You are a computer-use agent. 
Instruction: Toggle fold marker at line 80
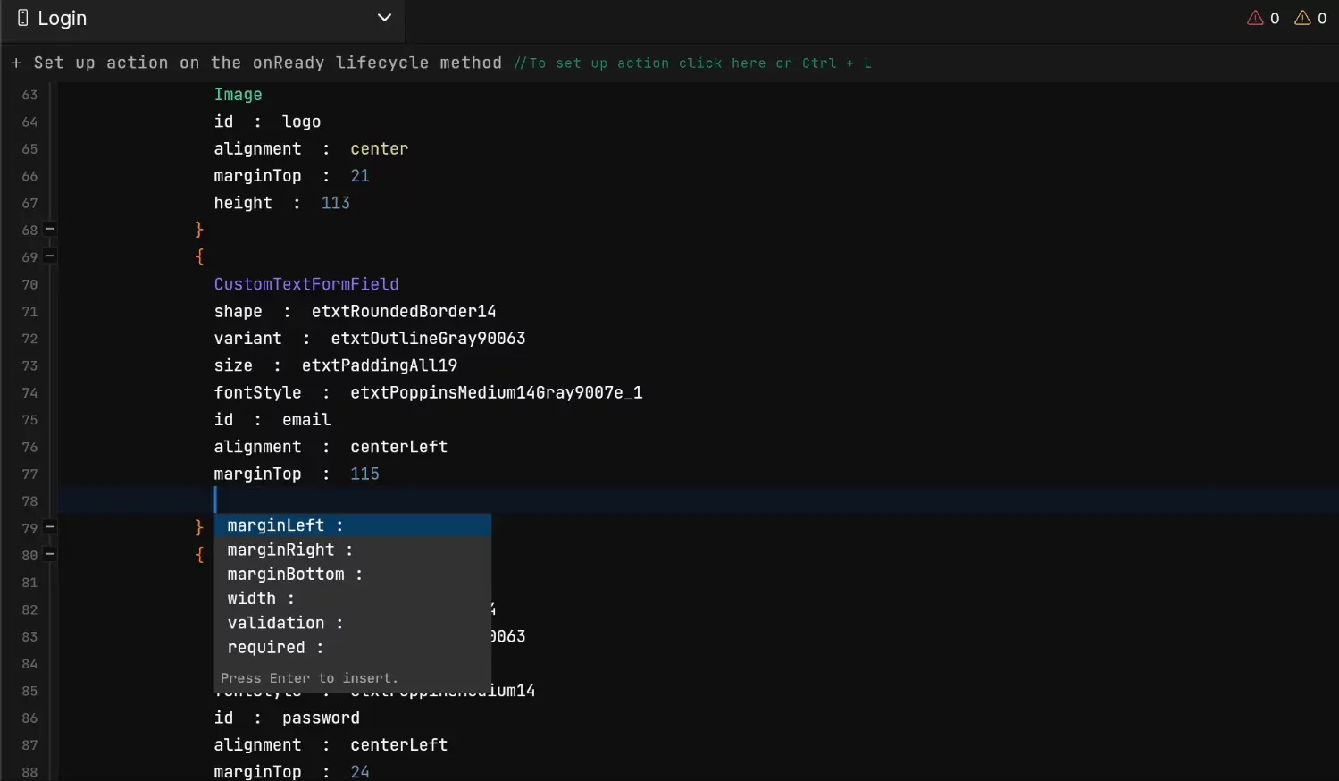pos(50,555)
